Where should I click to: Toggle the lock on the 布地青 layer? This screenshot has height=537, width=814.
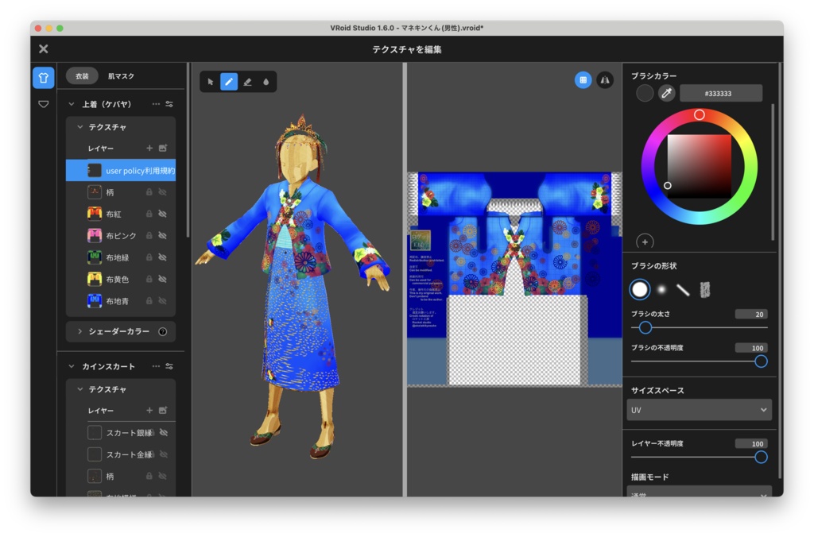click(149, 301)
